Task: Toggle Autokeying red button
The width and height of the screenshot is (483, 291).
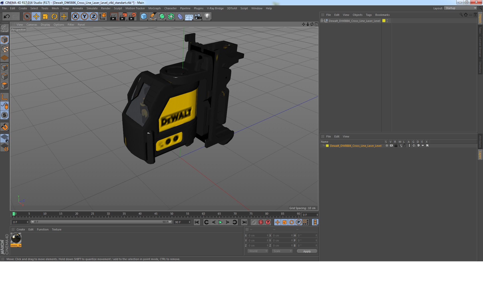Action: pos(261,222)
